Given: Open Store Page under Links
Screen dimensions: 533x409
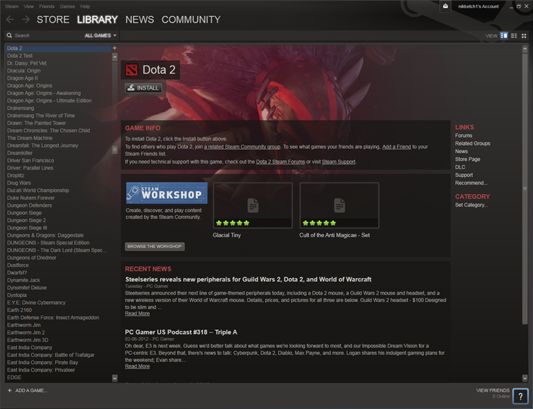Looking at the screenshot, I should (x=468, y=159).
